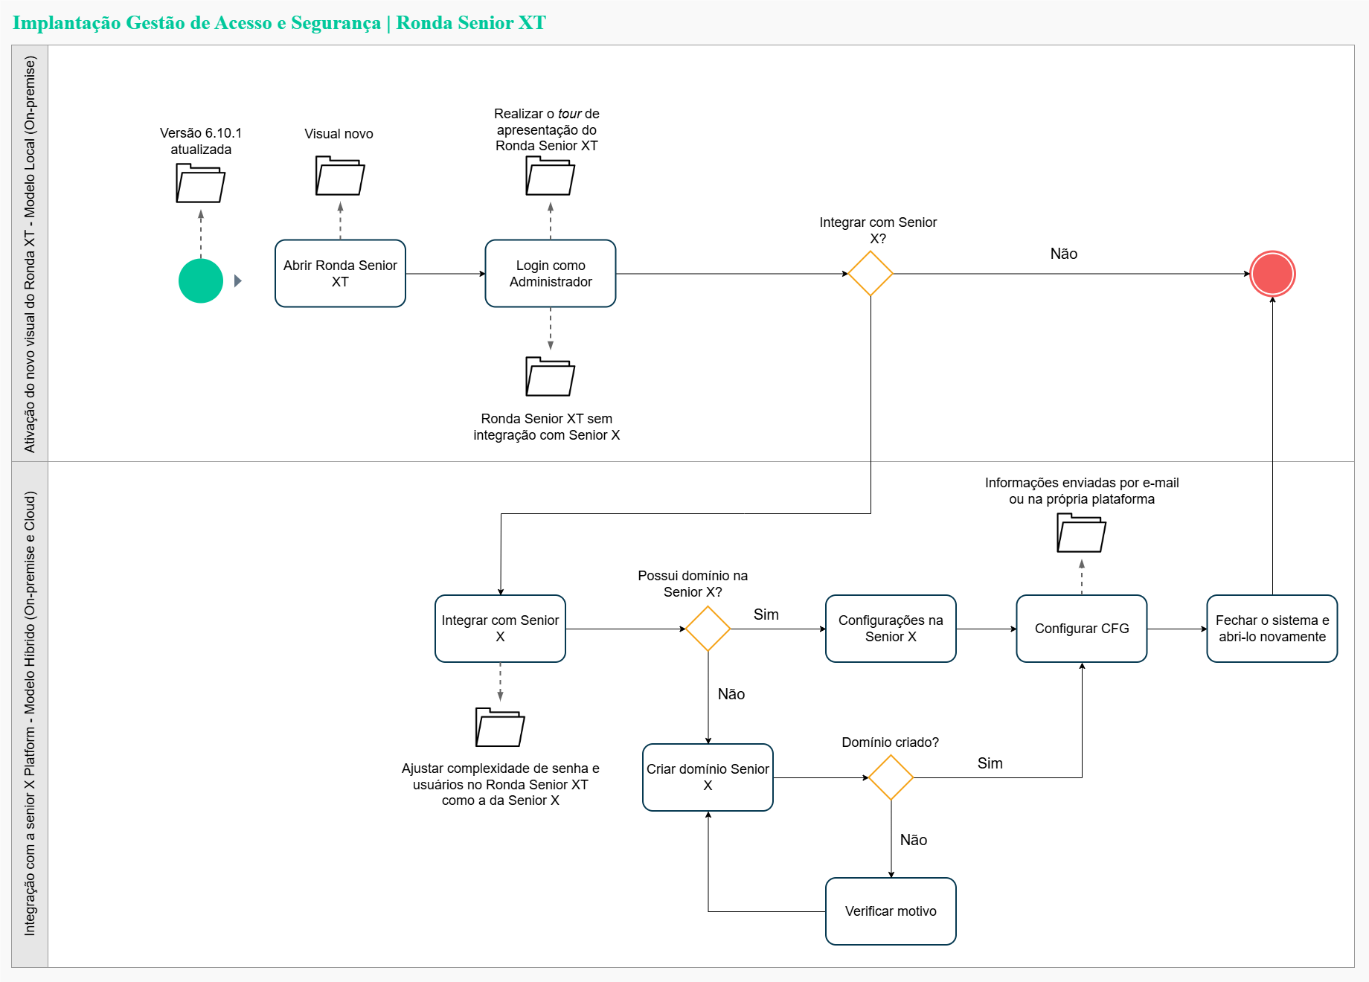1369x982 pixels.
Task: Click the "Versão 6.10.1 atualizada" label
Action: pyautogui.click(x=201, y=141)
